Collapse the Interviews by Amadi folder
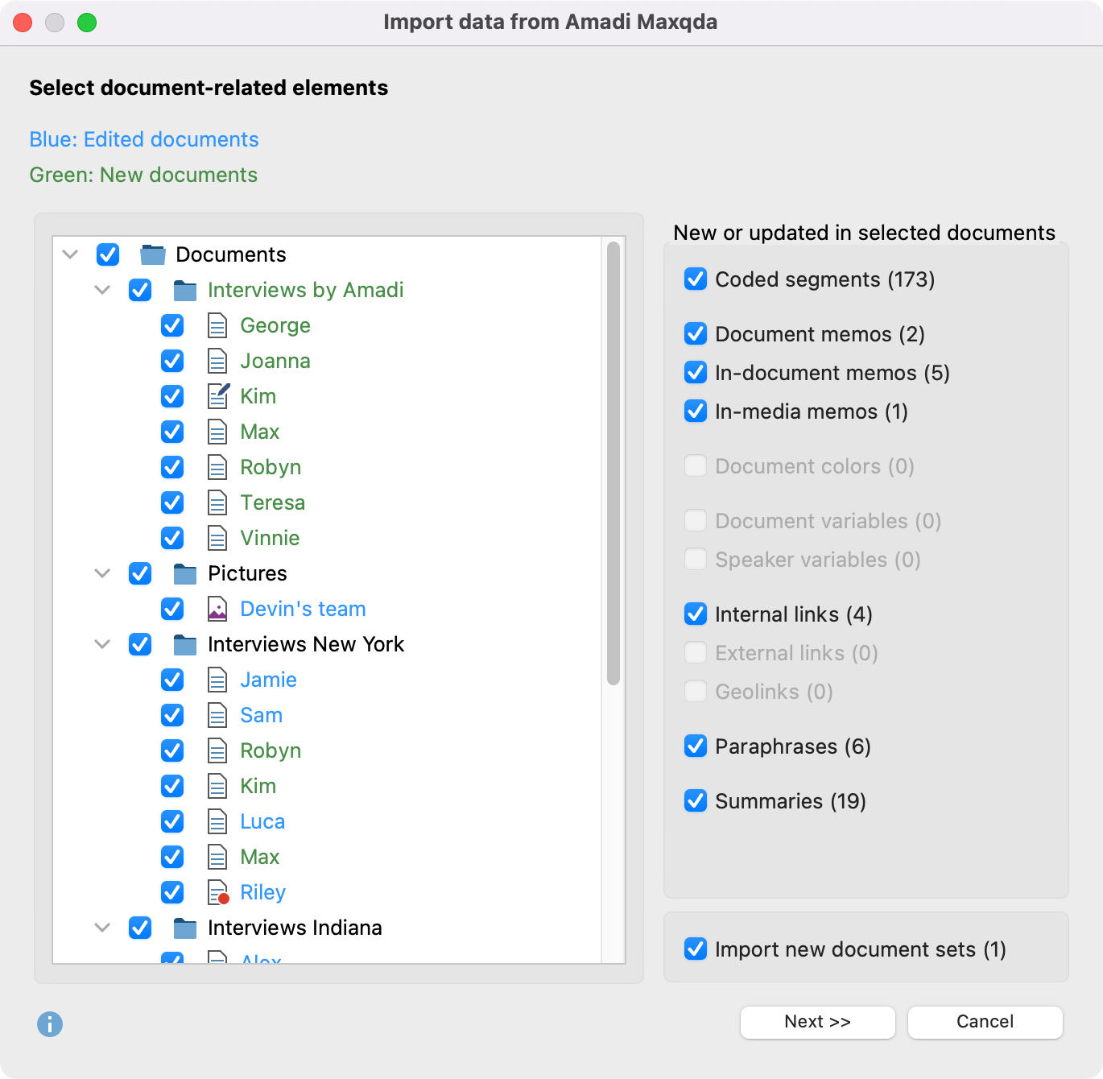This screenshot has height=1079, width=1103. 102,290
